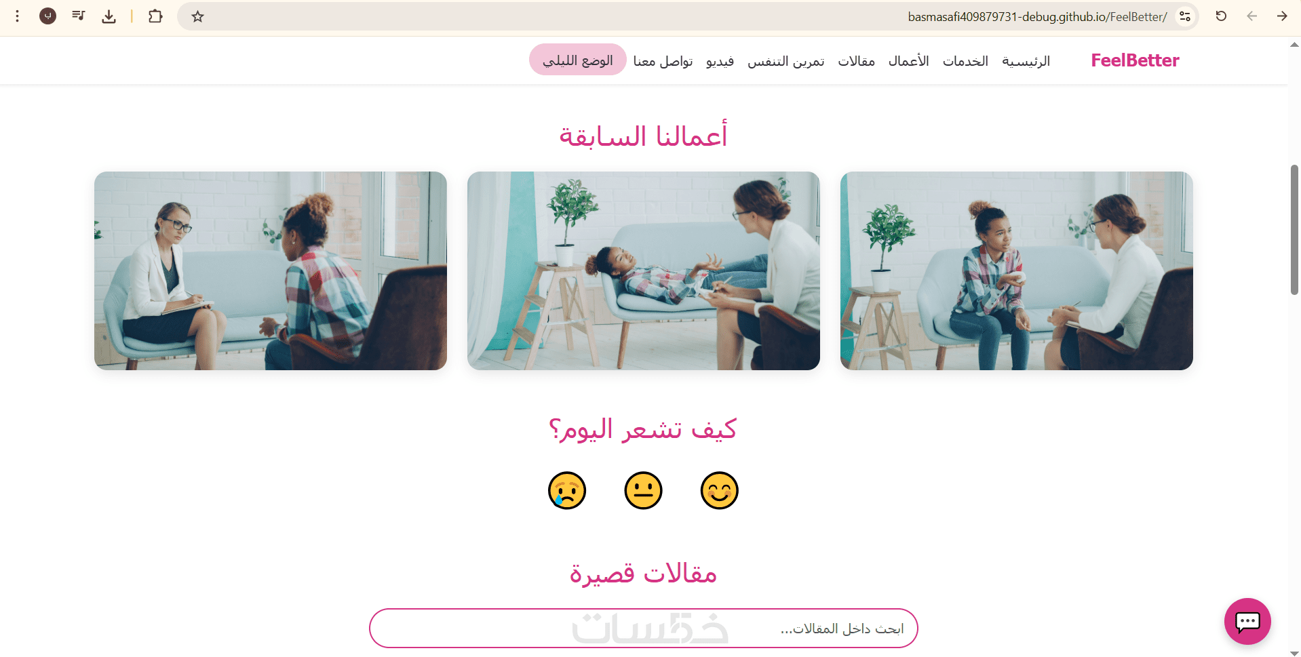Open the browser extensions puzzle icon
Viewport: 1301px width, 657px height.
pos(155,16)
